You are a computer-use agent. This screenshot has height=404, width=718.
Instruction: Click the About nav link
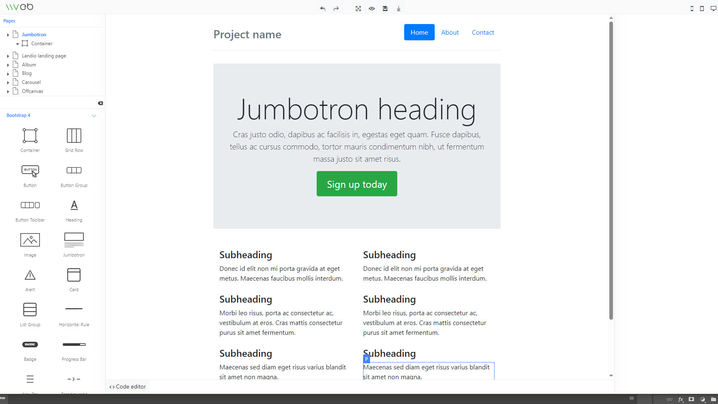[450, 33]
